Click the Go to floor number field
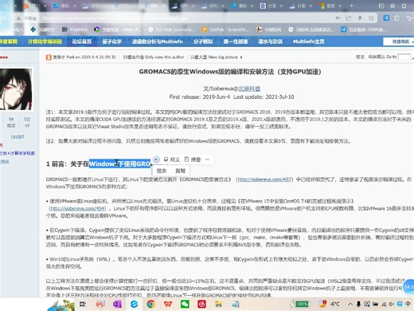The width and height of the screenshot is (414, 311). coord(404,57)
